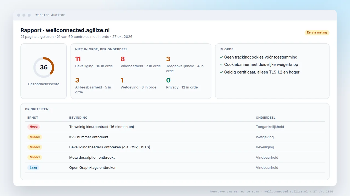Click 'Vindbaarheid · 7 in orde' label

[141, 66]
